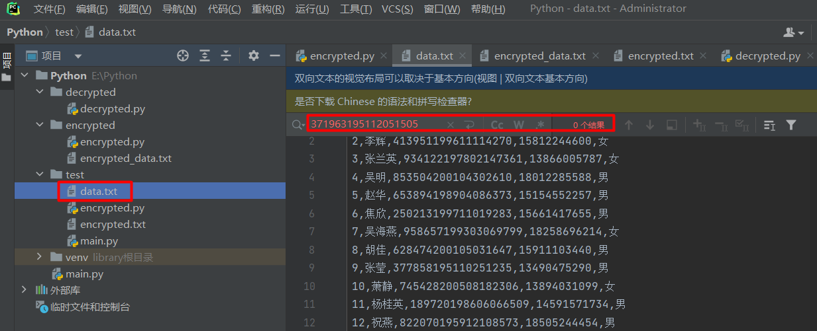The height and width of the screenshot is (331, 817).
Task: Expand all nodes in the project tree
Action: click(x=205, y=56)
